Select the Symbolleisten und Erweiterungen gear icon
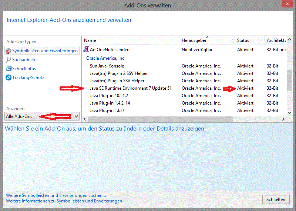The height and width of the screenshot is (211, 296). tap(8, 51)
